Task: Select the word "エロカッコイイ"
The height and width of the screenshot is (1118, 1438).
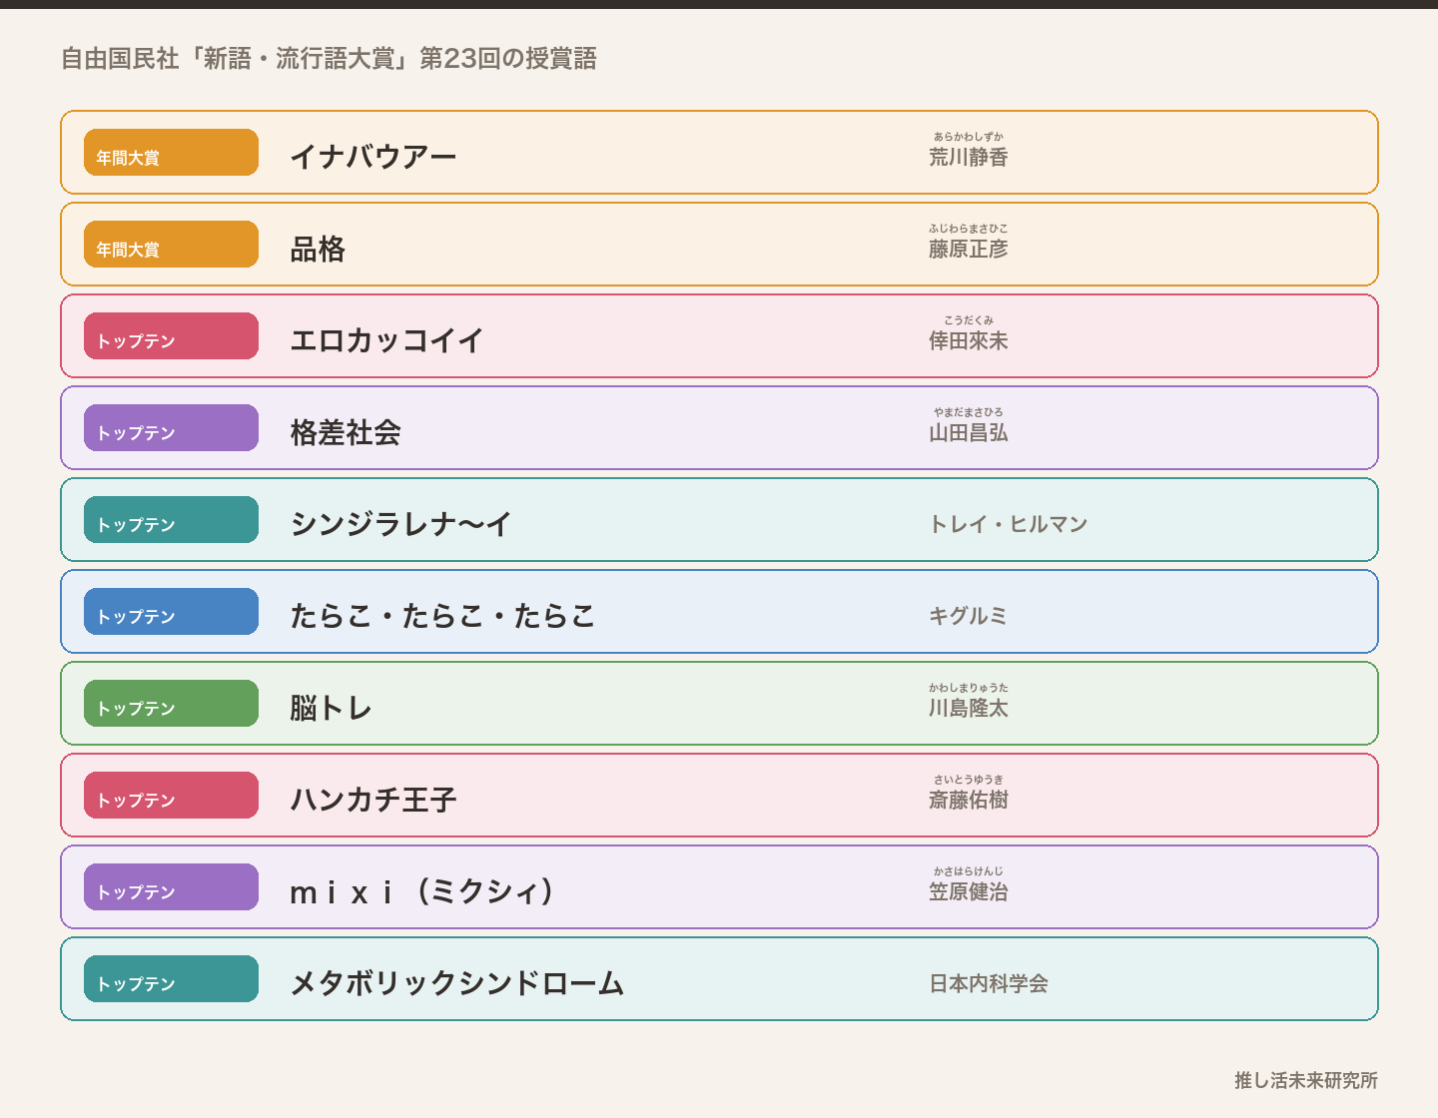Action: coord(387,340)
